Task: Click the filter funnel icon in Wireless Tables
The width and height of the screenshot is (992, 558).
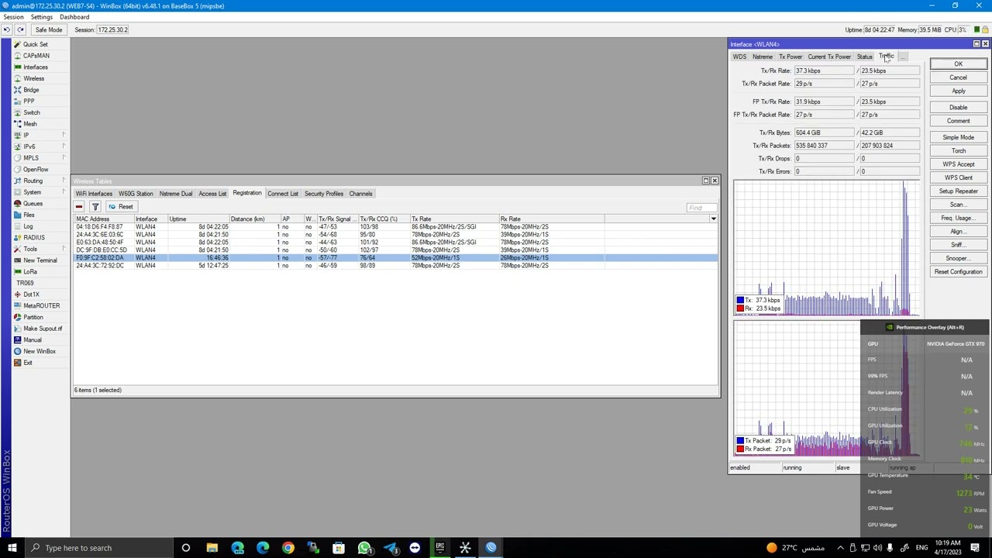Action: pos(95,207)
